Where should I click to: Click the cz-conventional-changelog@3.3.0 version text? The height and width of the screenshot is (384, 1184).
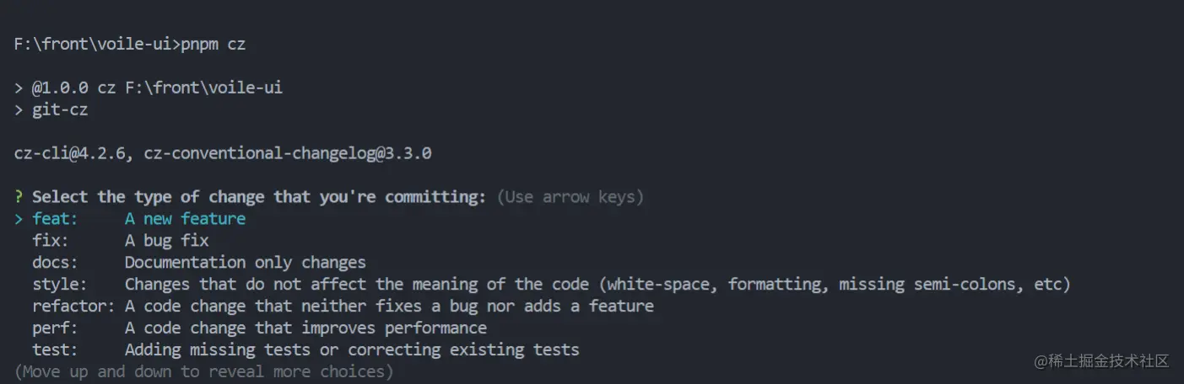point(288,153)
